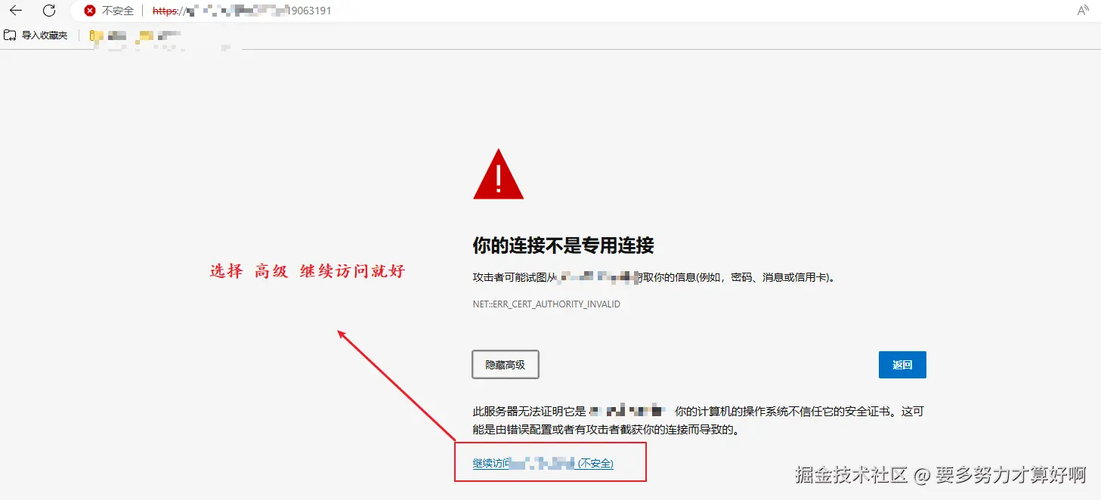This screenshot has width=1101, height=500.
Task: Click the 掘金技术社区 watermark text
Action: click(851, 475)
